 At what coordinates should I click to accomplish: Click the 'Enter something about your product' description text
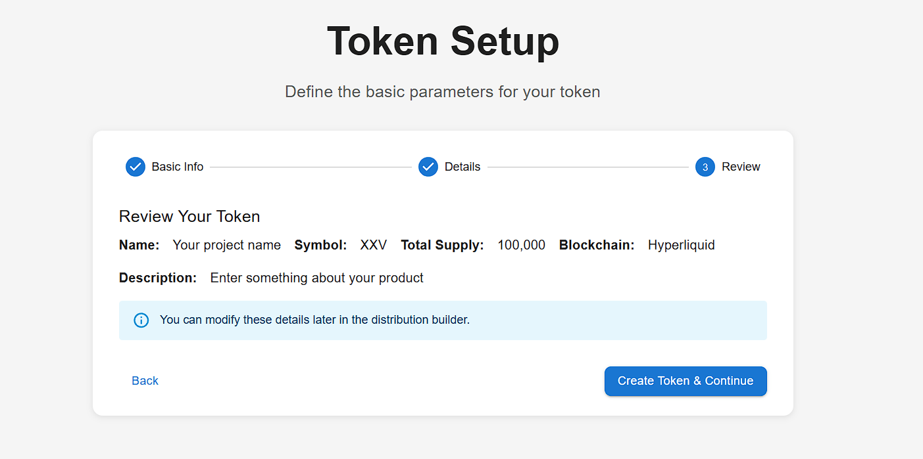click(316, 278)
